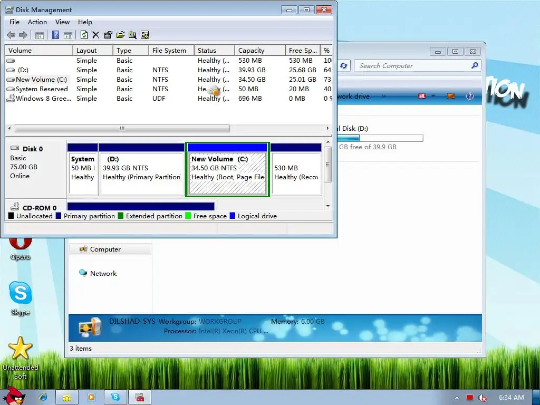This screenshot has width=540, height=405.
Task: Open Help via the blue question mark icon
Action: point(55,35)
